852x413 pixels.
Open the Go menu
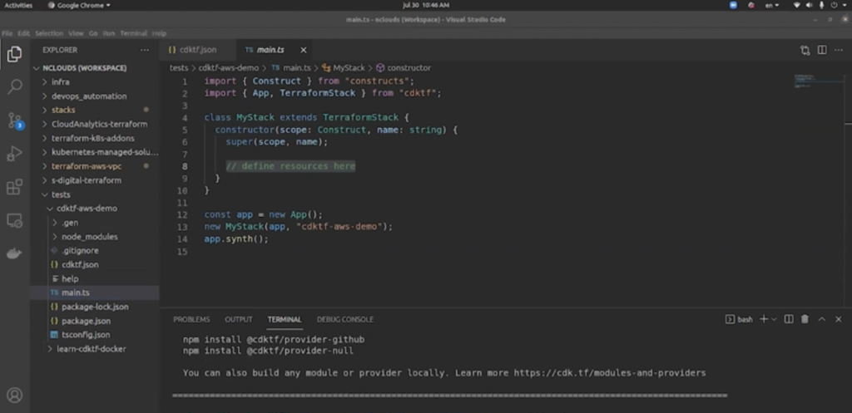93,33
